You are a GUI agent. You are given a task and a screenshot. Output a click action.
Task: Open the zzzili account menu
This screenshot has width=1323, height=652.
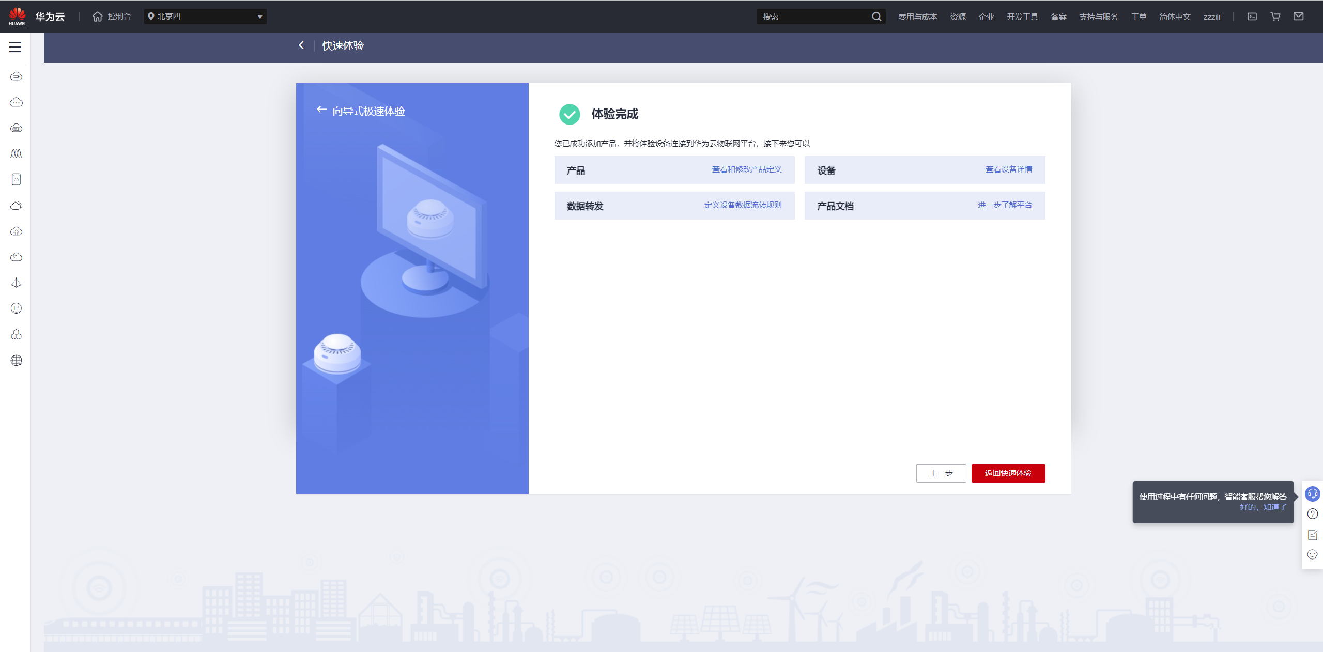tap(1211, 17)
